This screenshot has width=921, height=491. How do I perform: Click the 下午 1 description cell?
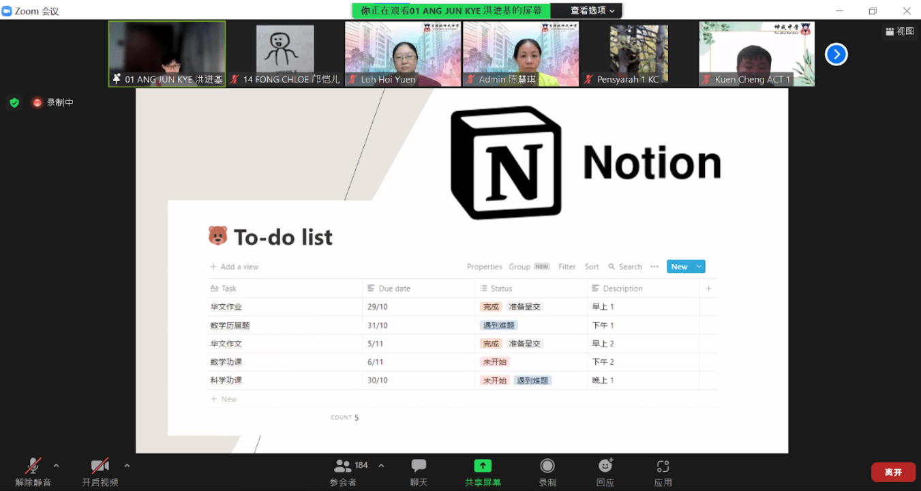[x=644, y=325]
